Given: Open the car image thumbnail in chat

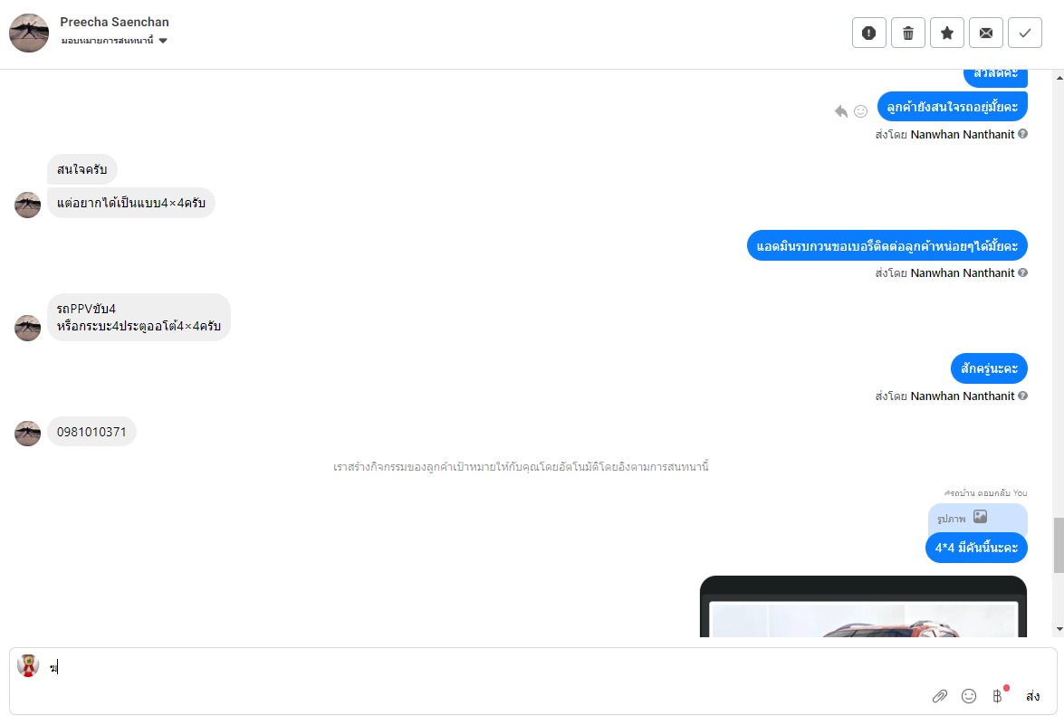Looking at the screenshot, I should coord(863,606).
